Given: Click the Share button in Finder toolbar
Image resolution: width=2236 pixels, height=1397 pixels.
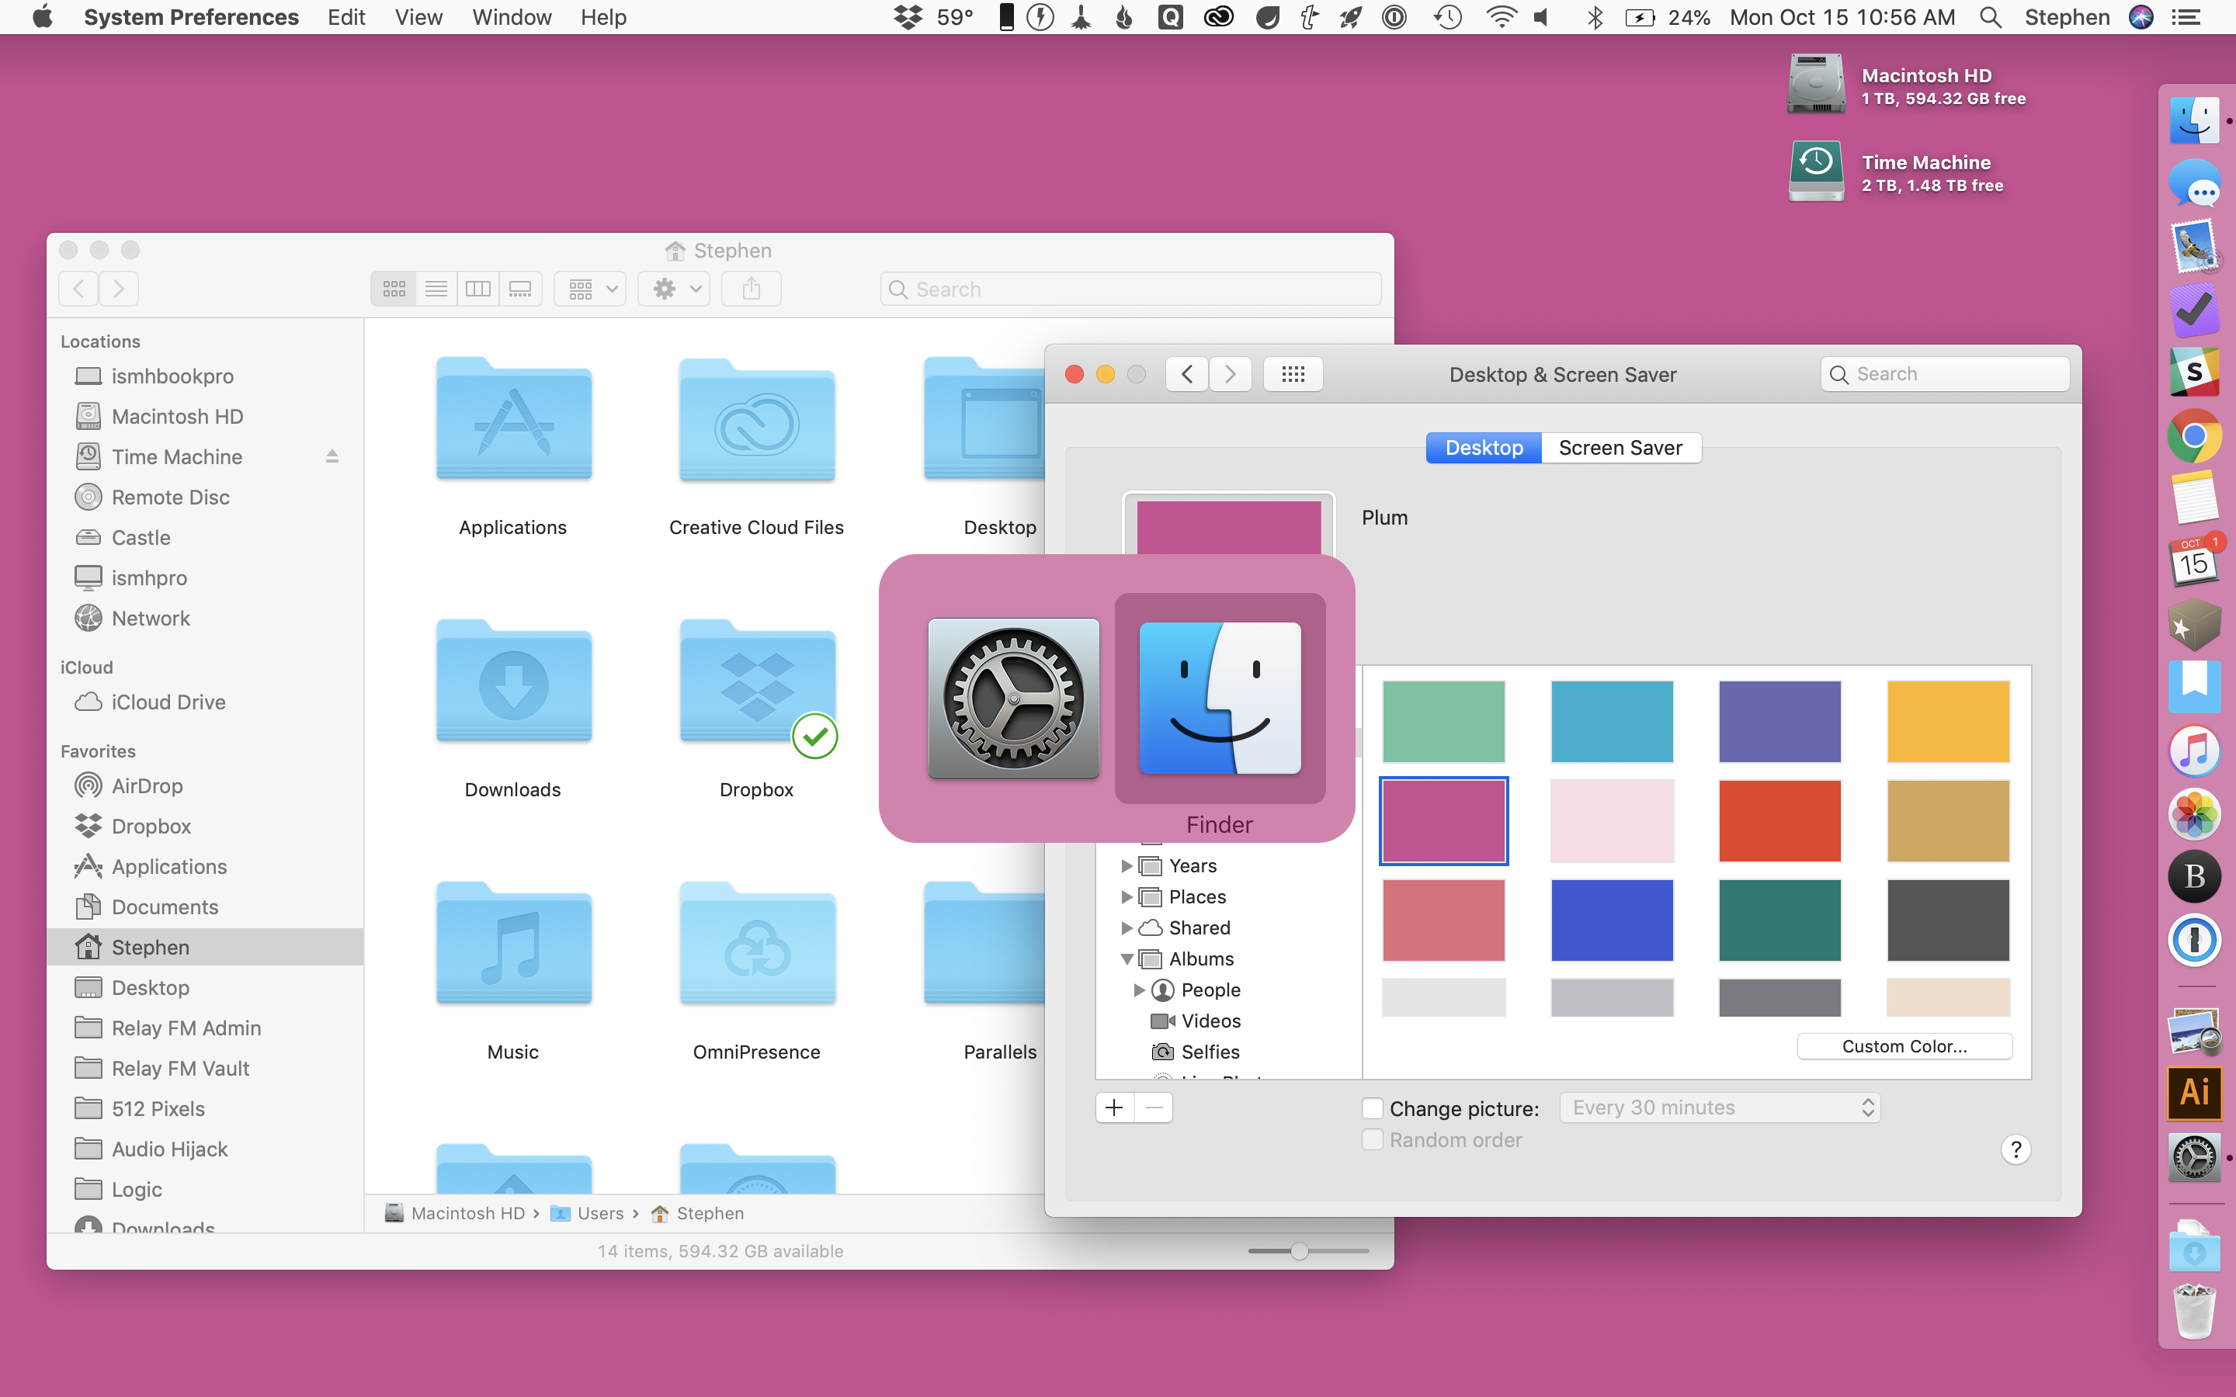Looking at the screenshot, I should [x=752, y=289].
